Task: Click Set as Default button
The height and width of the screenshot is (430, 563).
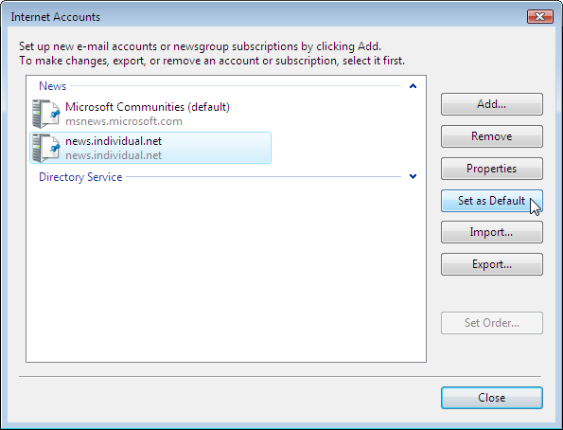Action: [x=491, y=201]
